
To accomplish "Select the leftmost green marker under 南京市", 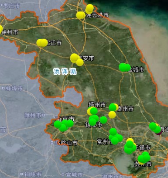I will point(58,124).
